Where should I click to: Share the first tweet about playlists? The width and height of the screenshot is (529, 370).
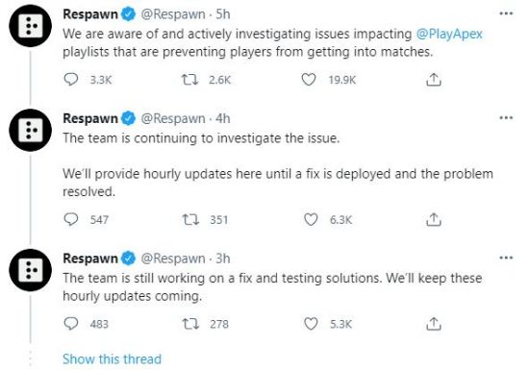[x=434, y=80]
